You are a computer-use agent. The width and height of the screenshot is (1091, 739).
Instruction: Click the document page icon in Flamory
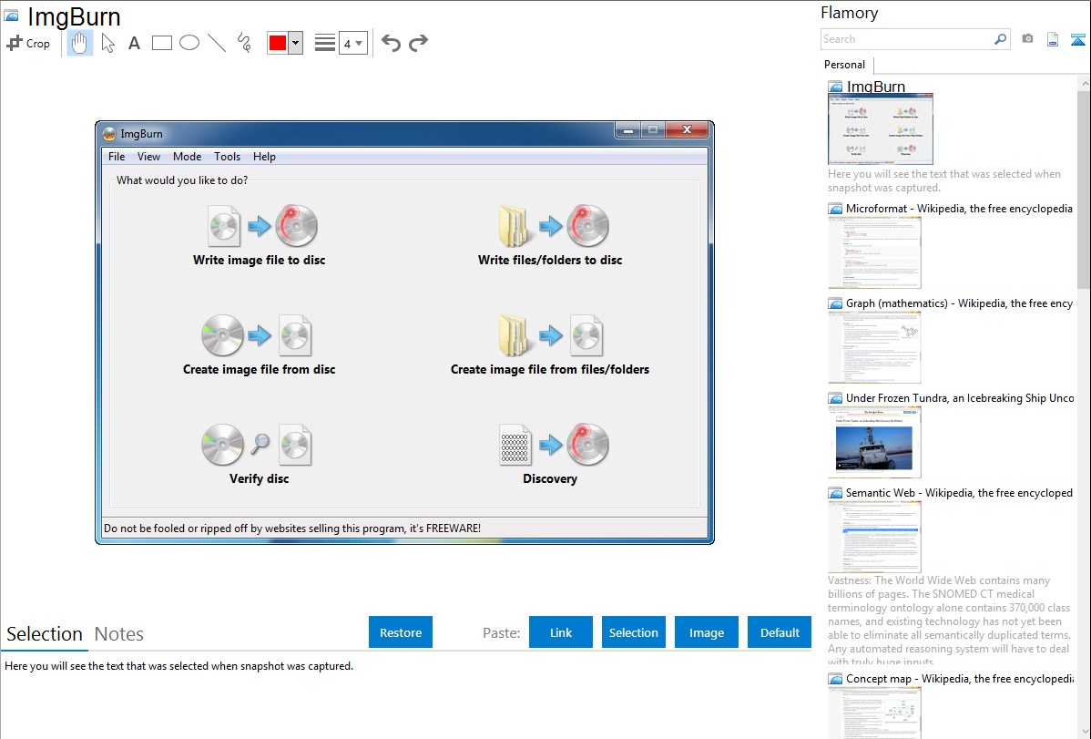coord(1053,40)
